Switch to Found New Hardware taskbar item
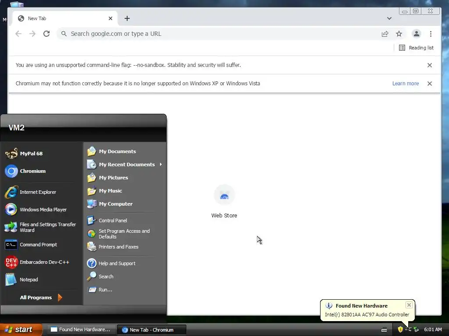 [81, 330]
